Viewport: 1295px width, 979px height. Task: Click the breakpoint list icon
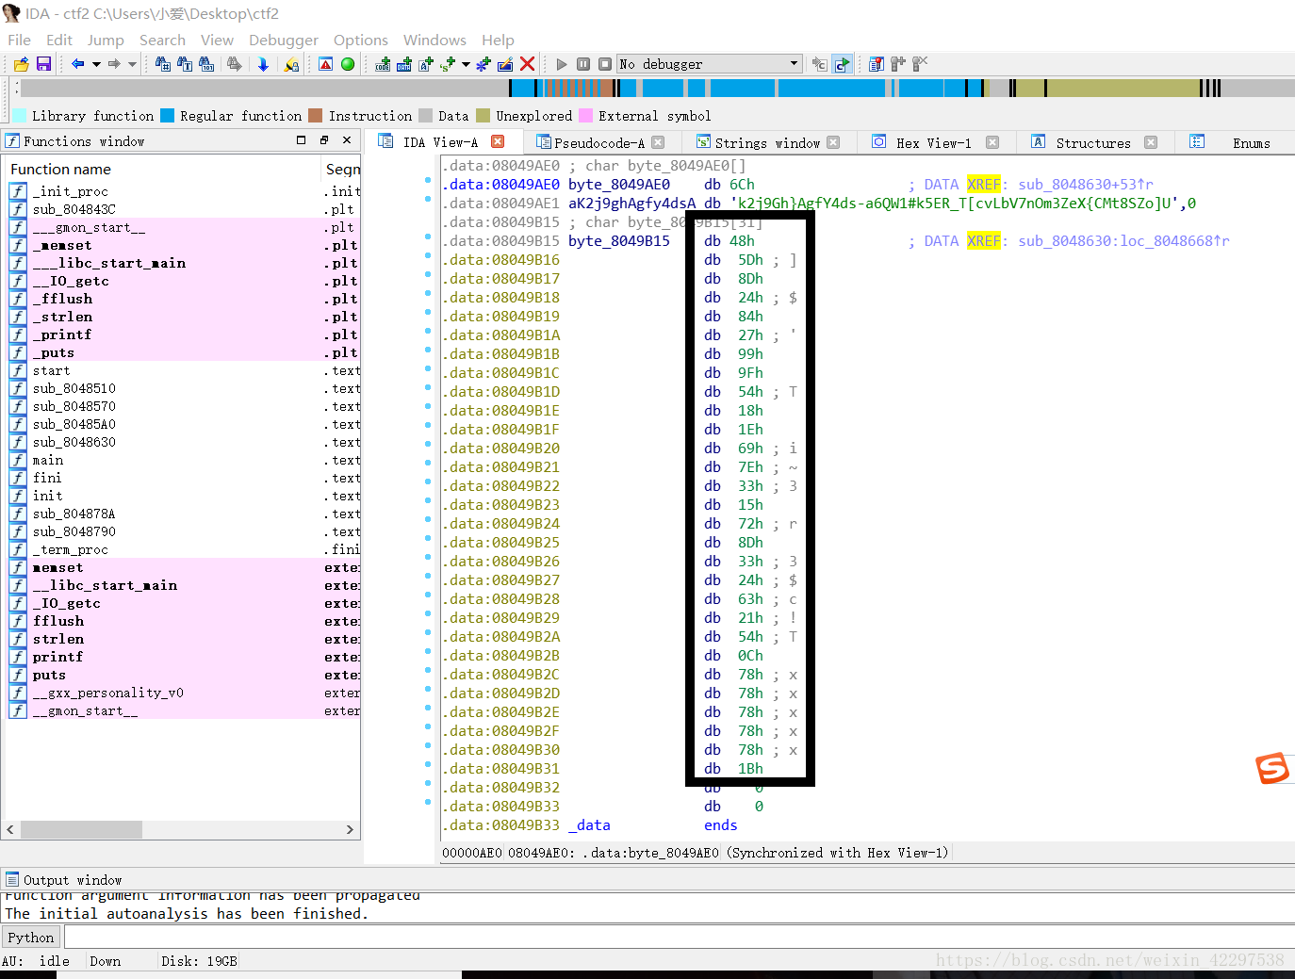click(877, 64)
